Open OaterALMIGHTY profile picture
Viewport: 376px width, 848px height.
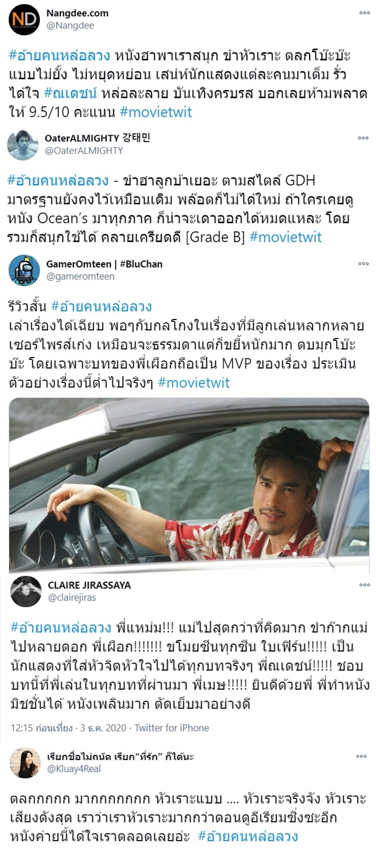point(23,145)
